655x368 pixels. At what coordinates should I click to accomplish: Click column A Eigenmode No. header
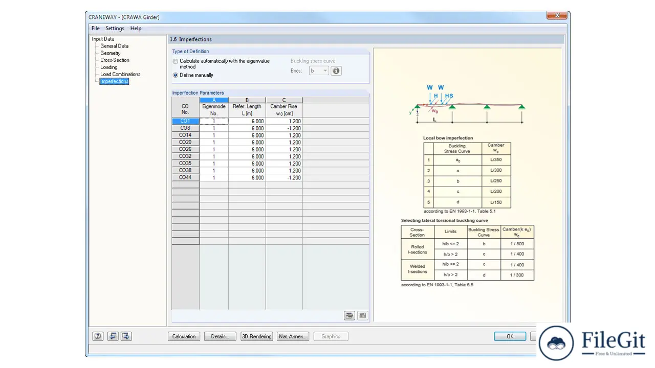(214, 107)
